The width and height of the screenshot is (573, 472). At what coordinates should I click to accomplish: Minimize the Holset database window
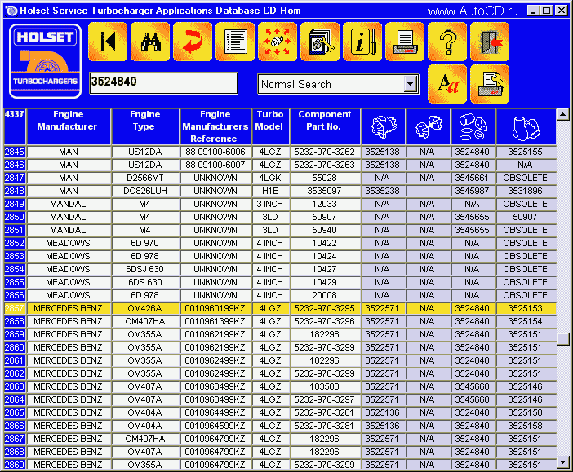(534, 11)
